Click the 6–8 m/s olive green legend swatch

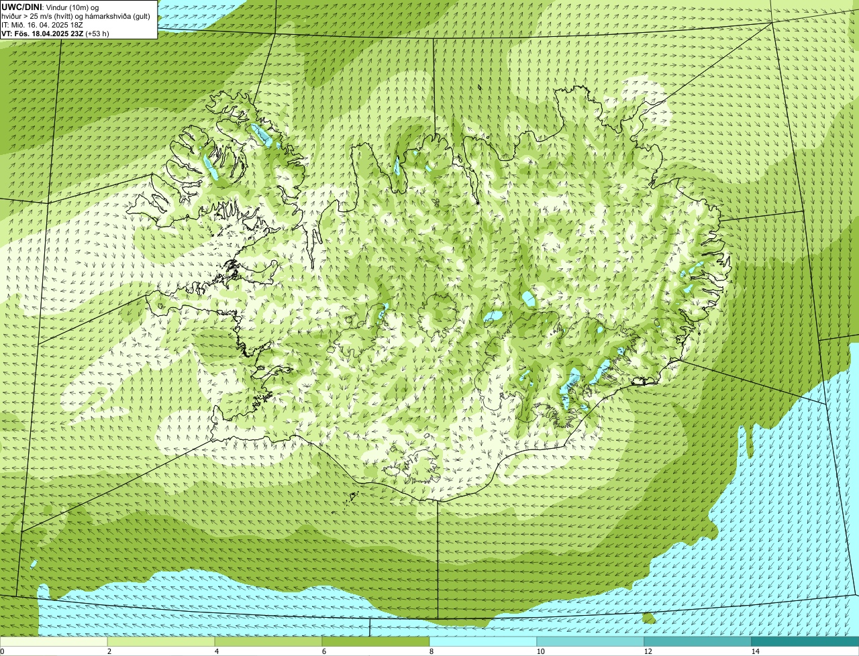pos(376,641)
